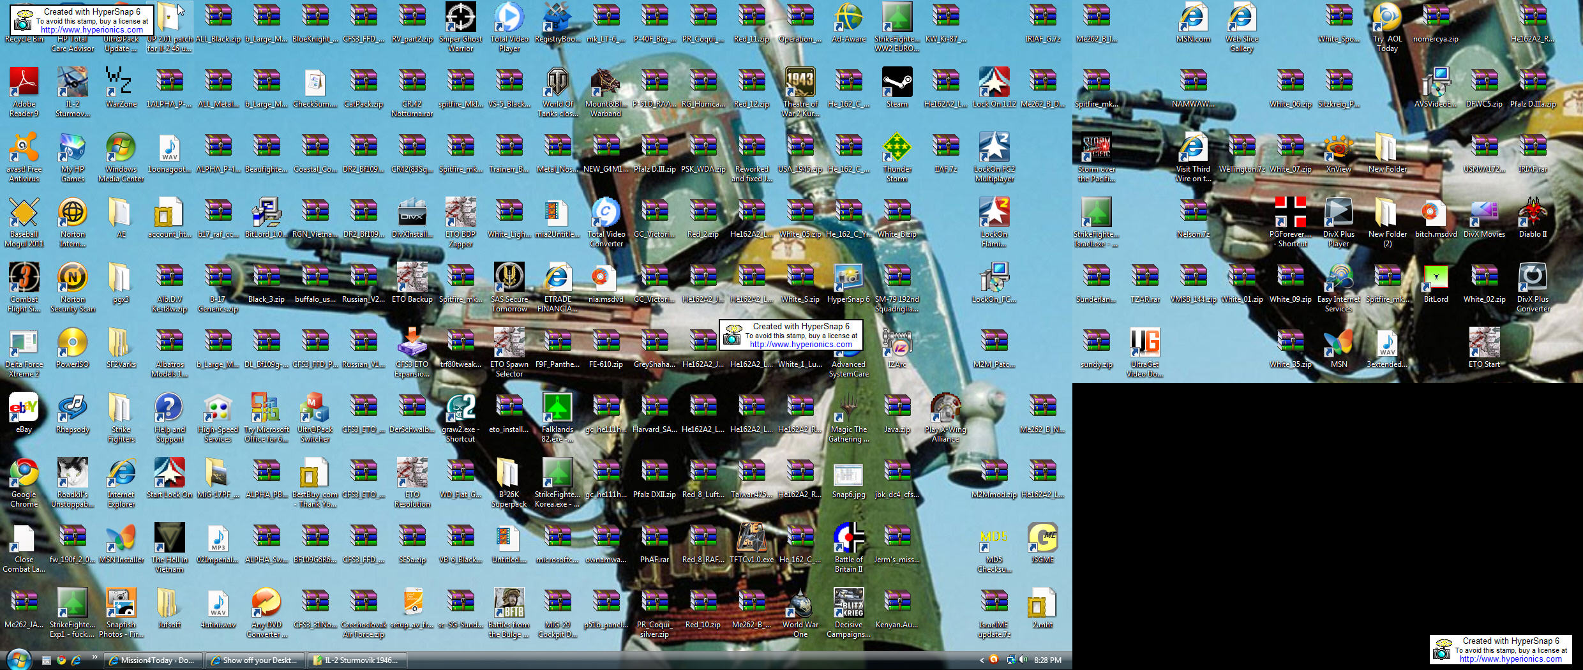Image resolution: width=1583 pixels, height=670 pixels.
Task: Click the eBay desktop icon
Action: 24,413
